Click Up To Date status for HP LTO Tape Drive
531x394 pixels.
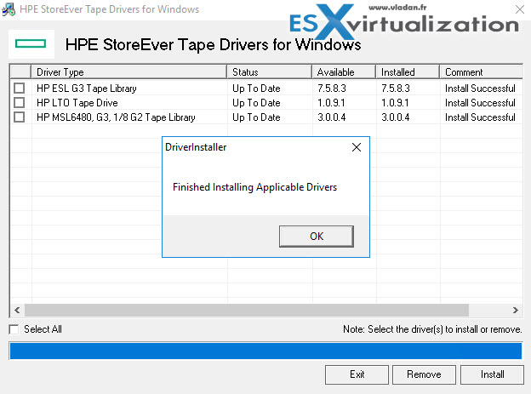tap(256, 103)
